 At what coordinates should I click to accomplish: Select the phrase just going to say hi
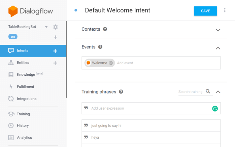pyautogui.click(x=151, y=125)
